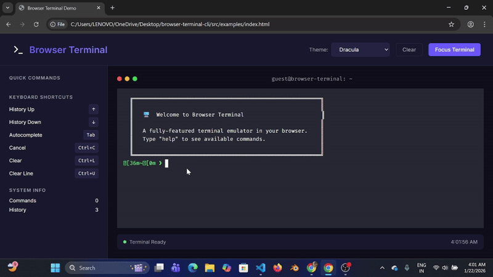Image resolution: width=493 pixels, height=277 pixels.
Task: Select the Browser Terminal Demo tab
Action: pos(59,8)
